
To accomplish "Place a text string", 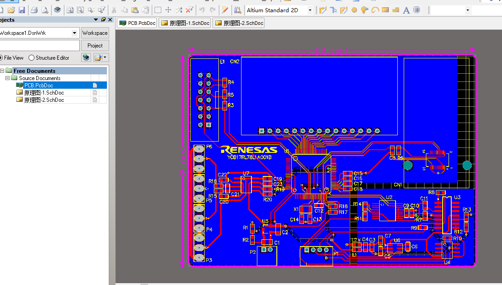I will point(406,10).
